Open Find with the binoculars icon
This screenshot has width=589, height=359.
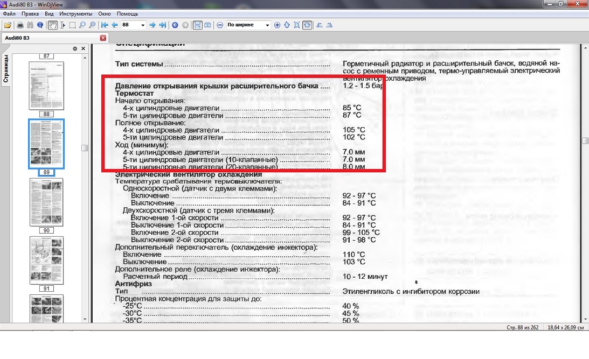pyautogui.click(x=30, y=25)
